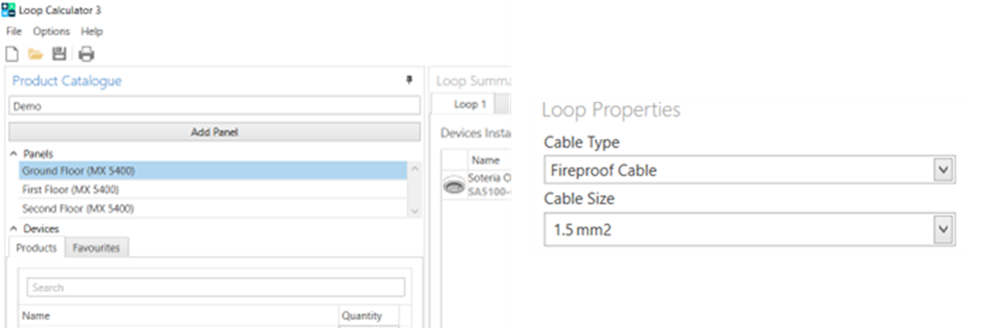
Task: Collapse the Devices section
Action: pos(14,229)
